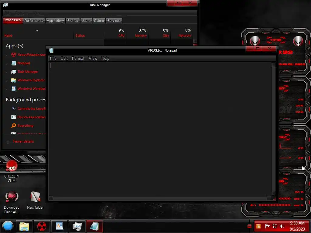The image size is (311, 233).
Task: Click the Everything magnifier process icon
Action: pyautogui.click(x=13, y=126)
